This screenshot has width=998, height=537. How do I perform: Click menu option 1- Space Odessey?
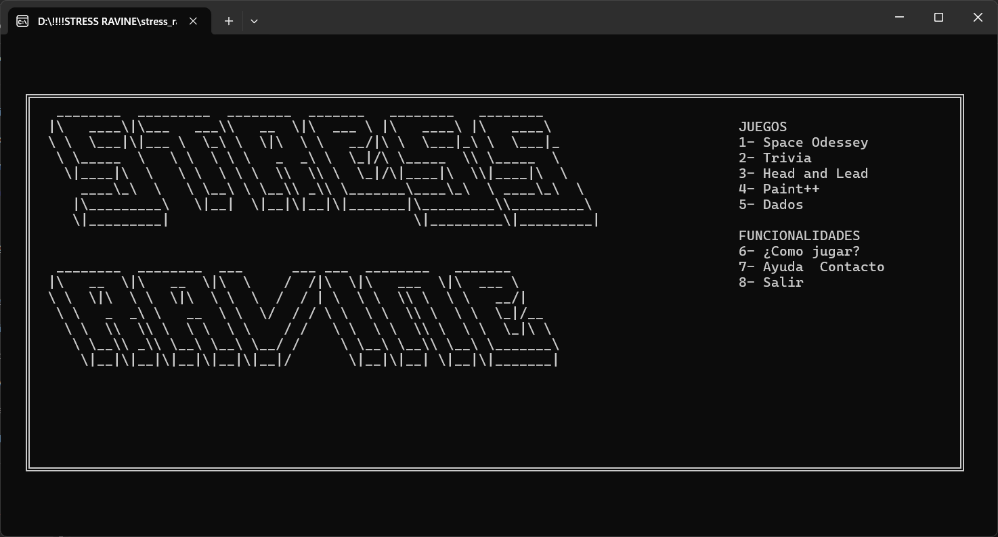coord(804,142)
